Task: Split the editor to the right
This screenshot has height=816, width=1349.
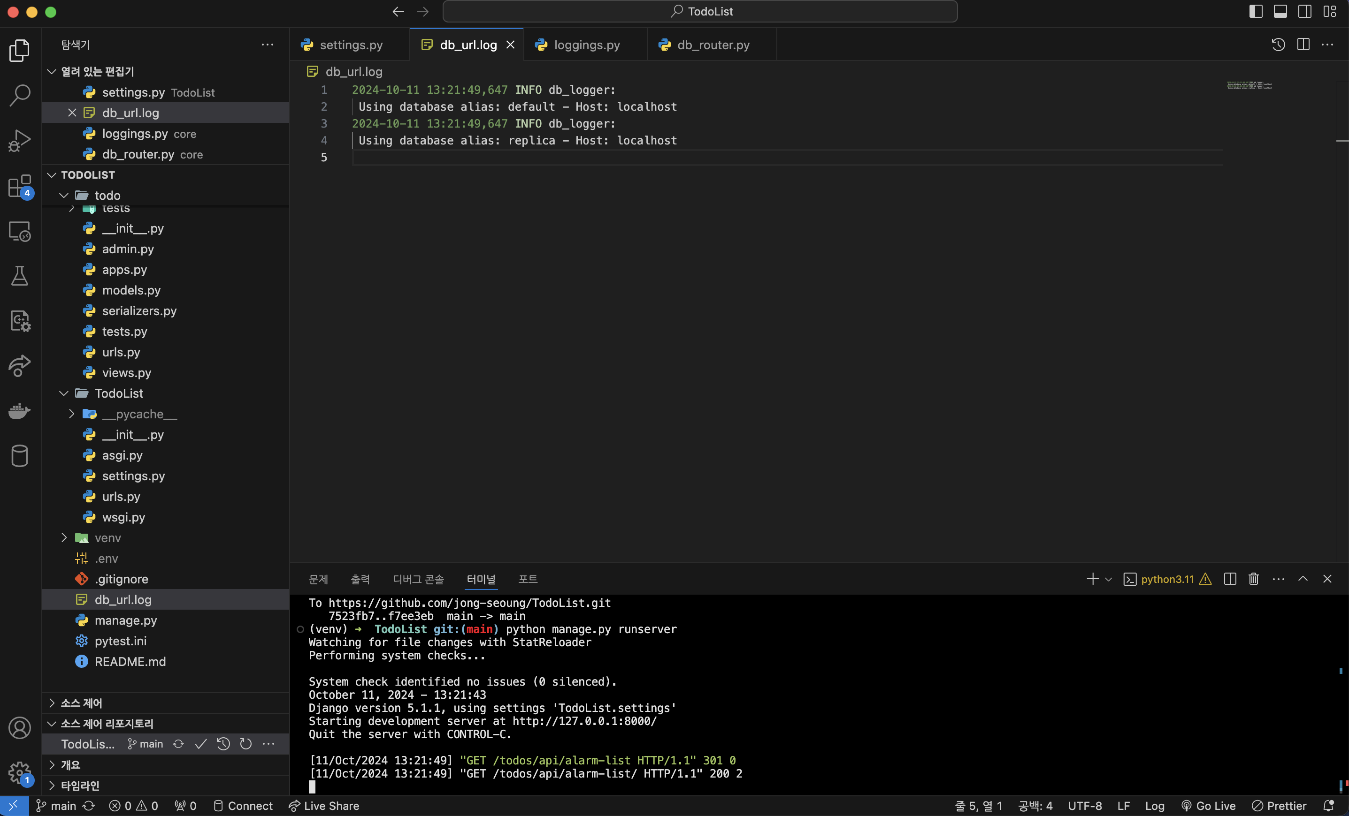Action: point(1303,45)
